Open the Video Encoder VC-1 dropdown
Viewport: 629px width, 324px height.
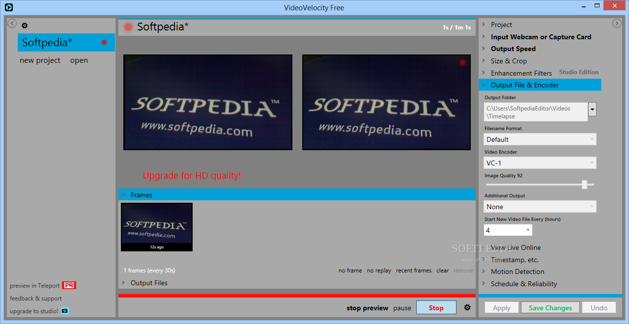(540, 163)
